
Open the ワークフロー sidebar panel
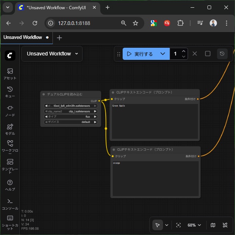point(10,146)
